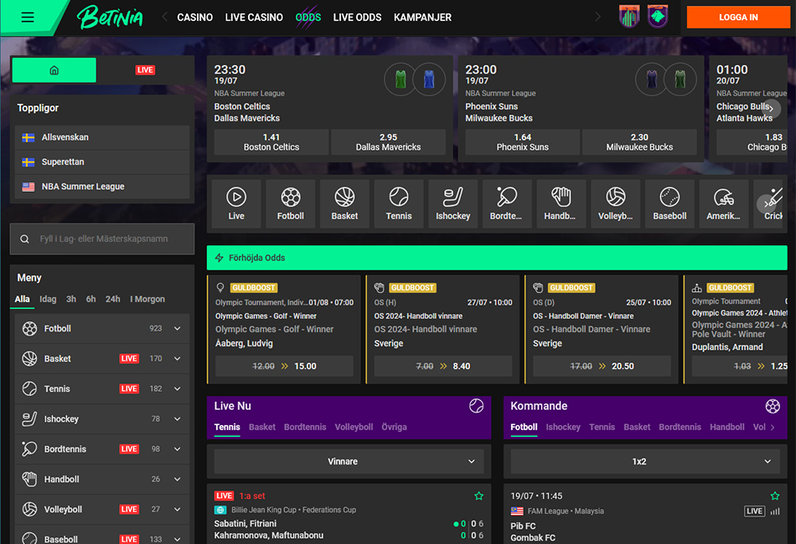Click the Betinia logo

pos(110,18)
